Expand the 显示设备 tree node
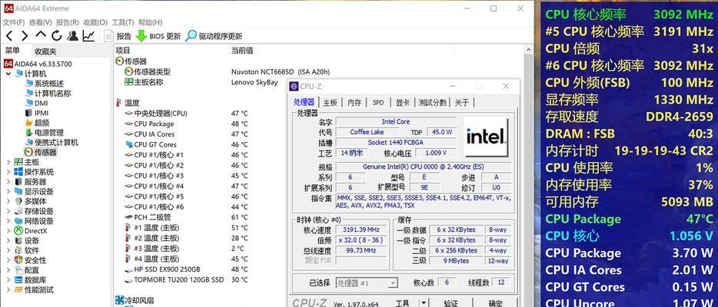 (8, 191)
